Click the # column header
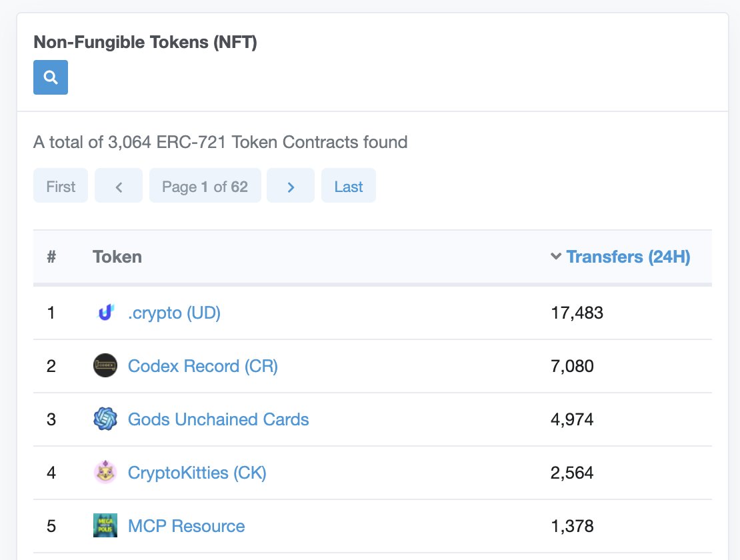This screenshot has width=740, height=560. pos(51,257)
